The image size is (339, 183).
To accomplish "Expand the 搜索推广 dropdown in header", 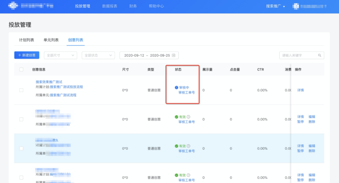I will click(275, 6).
